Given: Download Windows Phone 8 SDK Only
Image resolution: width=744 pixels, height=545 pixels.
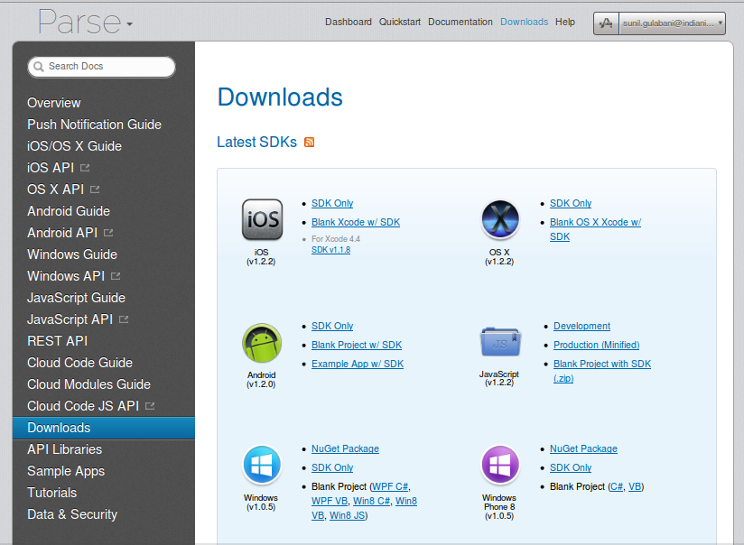Looking at the screenshot, I should click(x=571, y=467).
